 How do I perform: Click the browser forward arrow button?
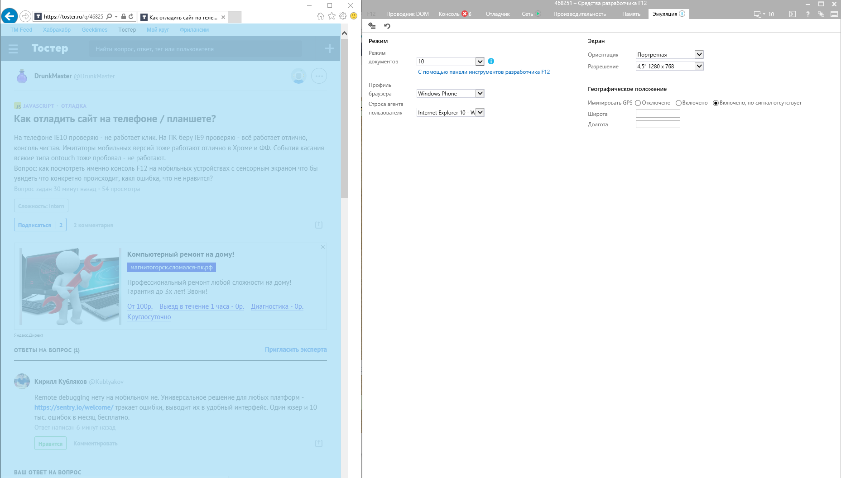click(25, 16)
